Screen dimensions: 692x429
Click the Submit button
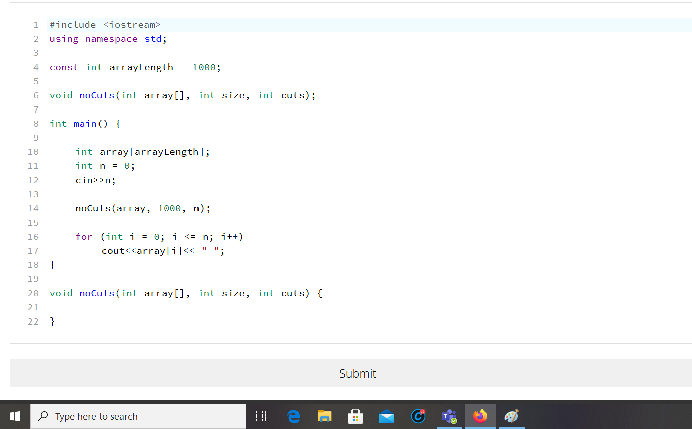click(357, 373)
